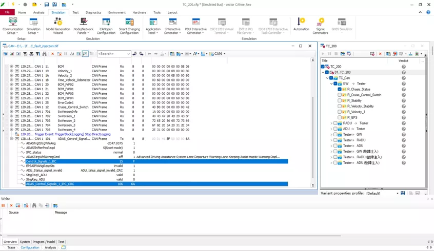Switch to the Hardware ribbon tab
The image size is (434, 251).
(139, 12)
